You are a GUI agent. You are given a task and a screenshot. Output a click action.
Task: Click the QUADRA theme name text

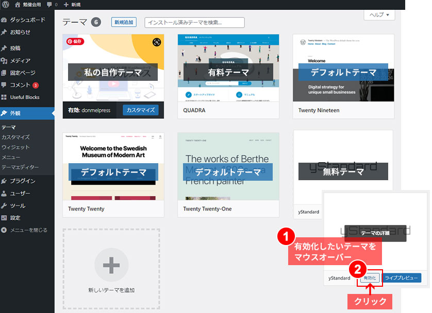194,110
